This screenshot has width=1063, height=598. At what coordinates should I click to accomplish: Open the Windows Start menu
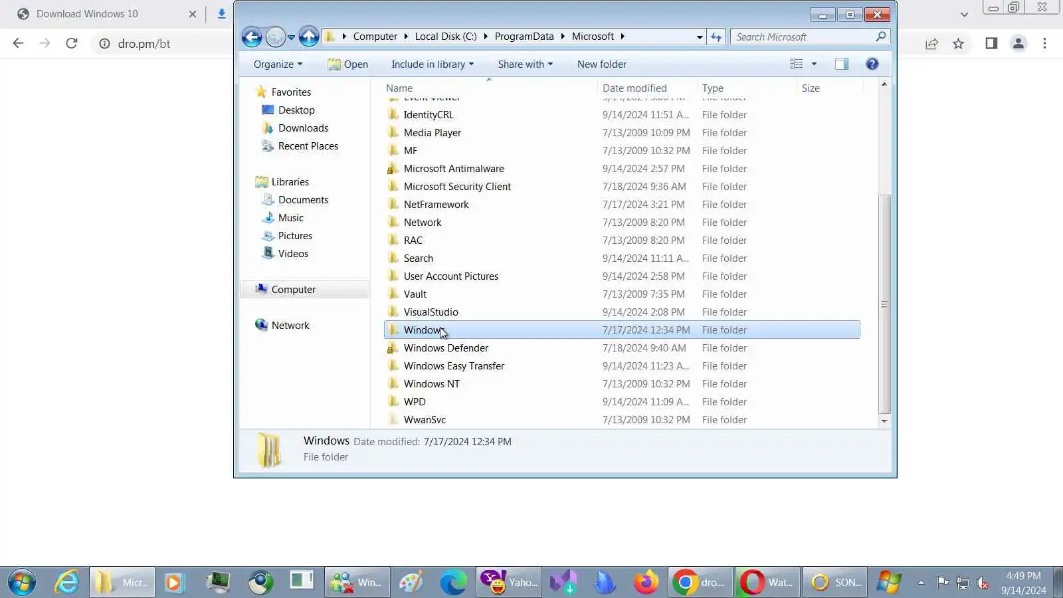23,583
